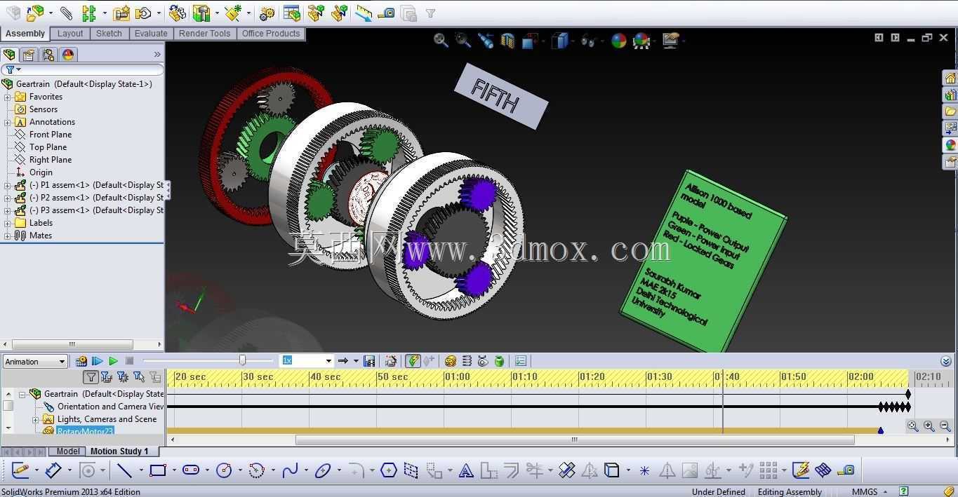Click the Linear Component Pattern icon

coord(88,13)
